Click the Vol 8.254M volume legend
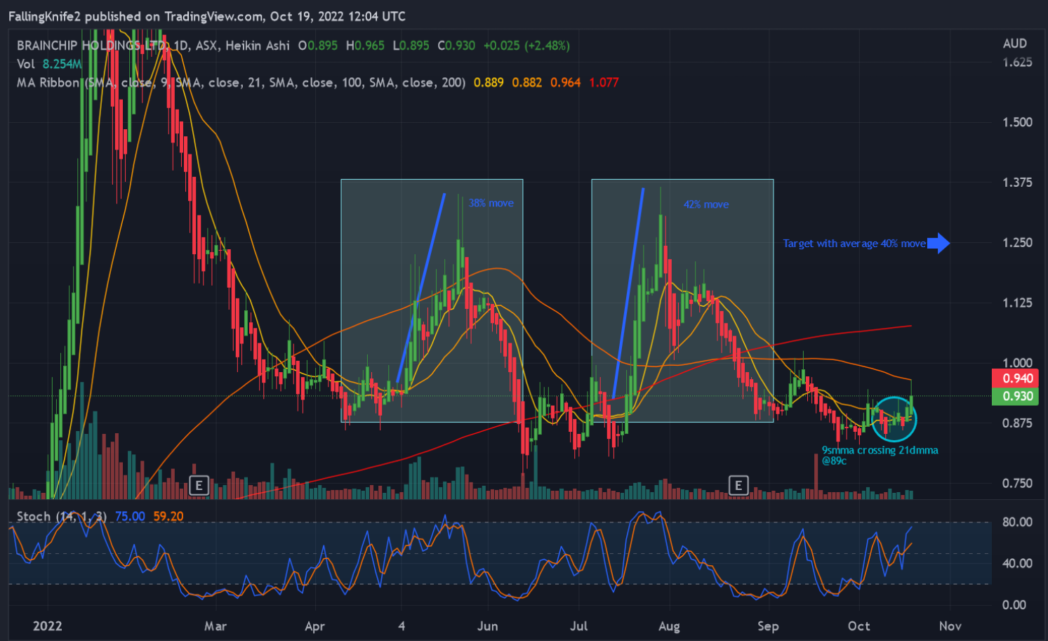Screen dimensions: 1048x641 [49, 64]
